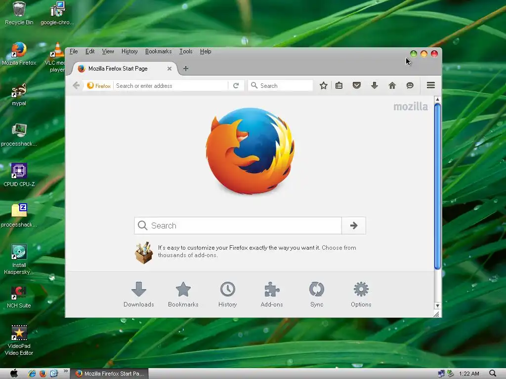This screenshot has height=379, width=506.
Task: Select Mozilla Firefox desktop shortcut
Action: point(19,54)
